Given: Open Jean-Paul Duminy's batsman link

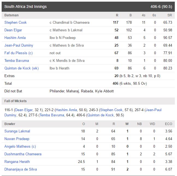Looking at the screenshot, I should coord(19,45).
